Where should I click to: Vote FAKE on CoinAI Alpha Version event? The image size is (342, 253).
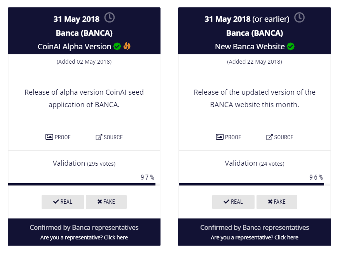pyautogui.click(x=106, y=202)
